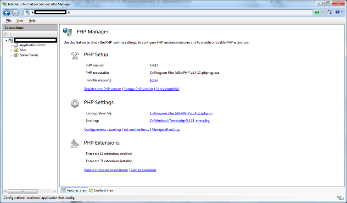Click the arrow after the redacted address path
Viewport: 347px width, 203px height.
coord(69,12)
